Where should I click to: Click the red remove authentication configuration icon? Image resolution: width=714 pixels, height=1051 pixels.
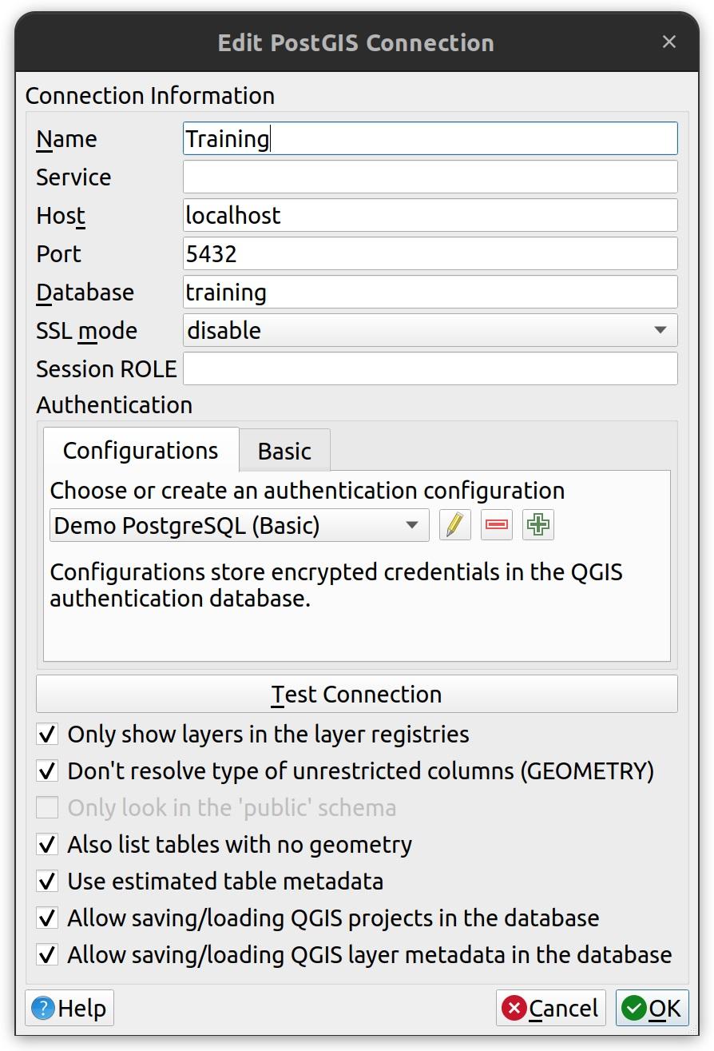[497, 525]
